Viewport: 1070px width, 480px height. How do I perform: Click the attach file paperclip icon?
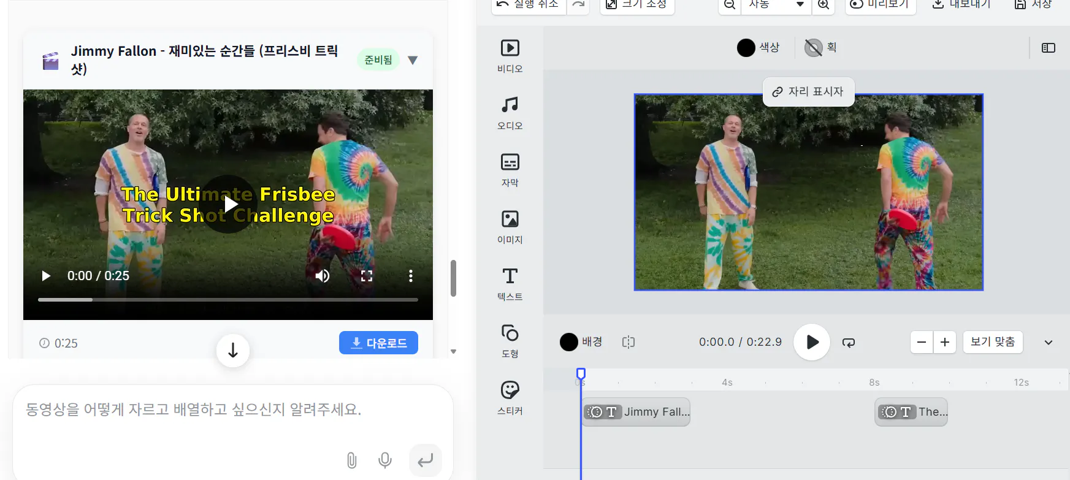coord(351,460)
